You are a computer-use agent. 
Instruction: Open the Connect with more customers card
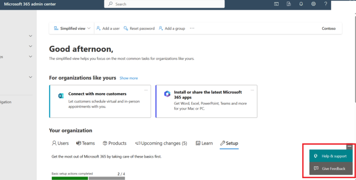[x=100, y=101]
